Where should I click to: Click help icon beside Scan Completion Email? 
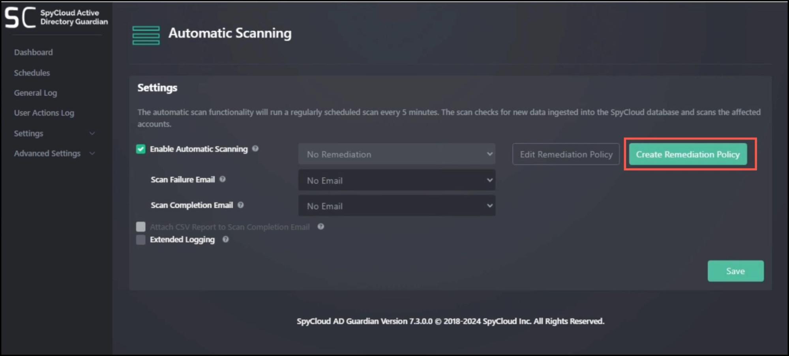(241, 205)
